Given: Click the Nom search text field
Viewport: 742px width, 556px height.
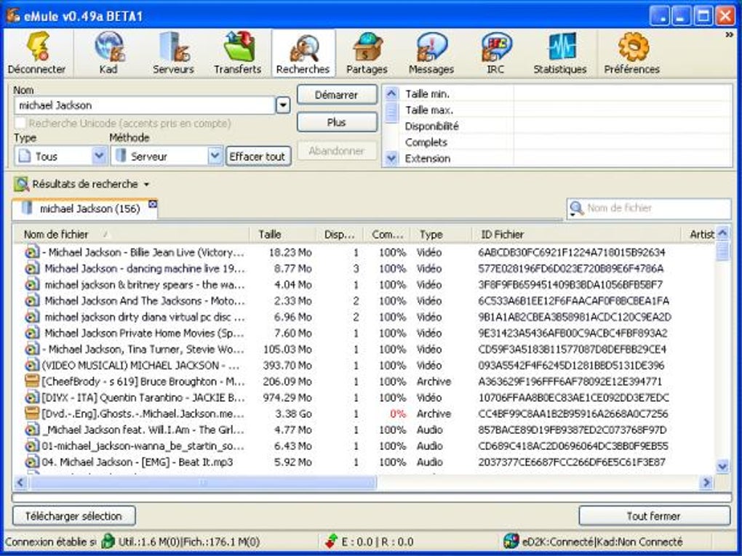Looking at the screenshot, I should [145, 105].
